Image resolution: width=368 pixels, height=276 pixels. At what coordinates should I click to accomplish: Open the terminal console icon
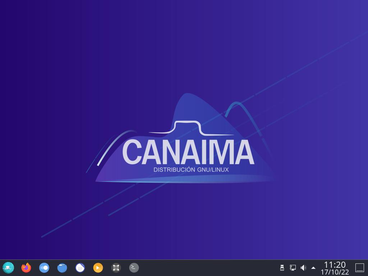coord(134,267)
